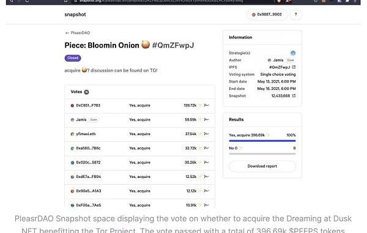View the receipt icon for Jamis vote
The height and width of the screenshot is (233, 367).
[206, 120]
